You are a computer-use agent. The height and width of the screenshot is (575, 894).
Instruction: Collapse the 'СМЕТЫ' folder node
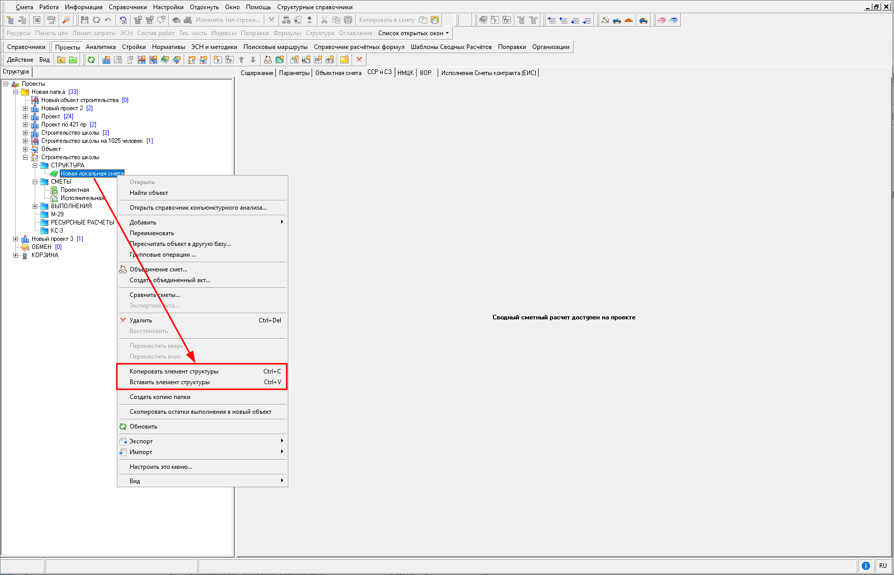click(x=35, y=182)
